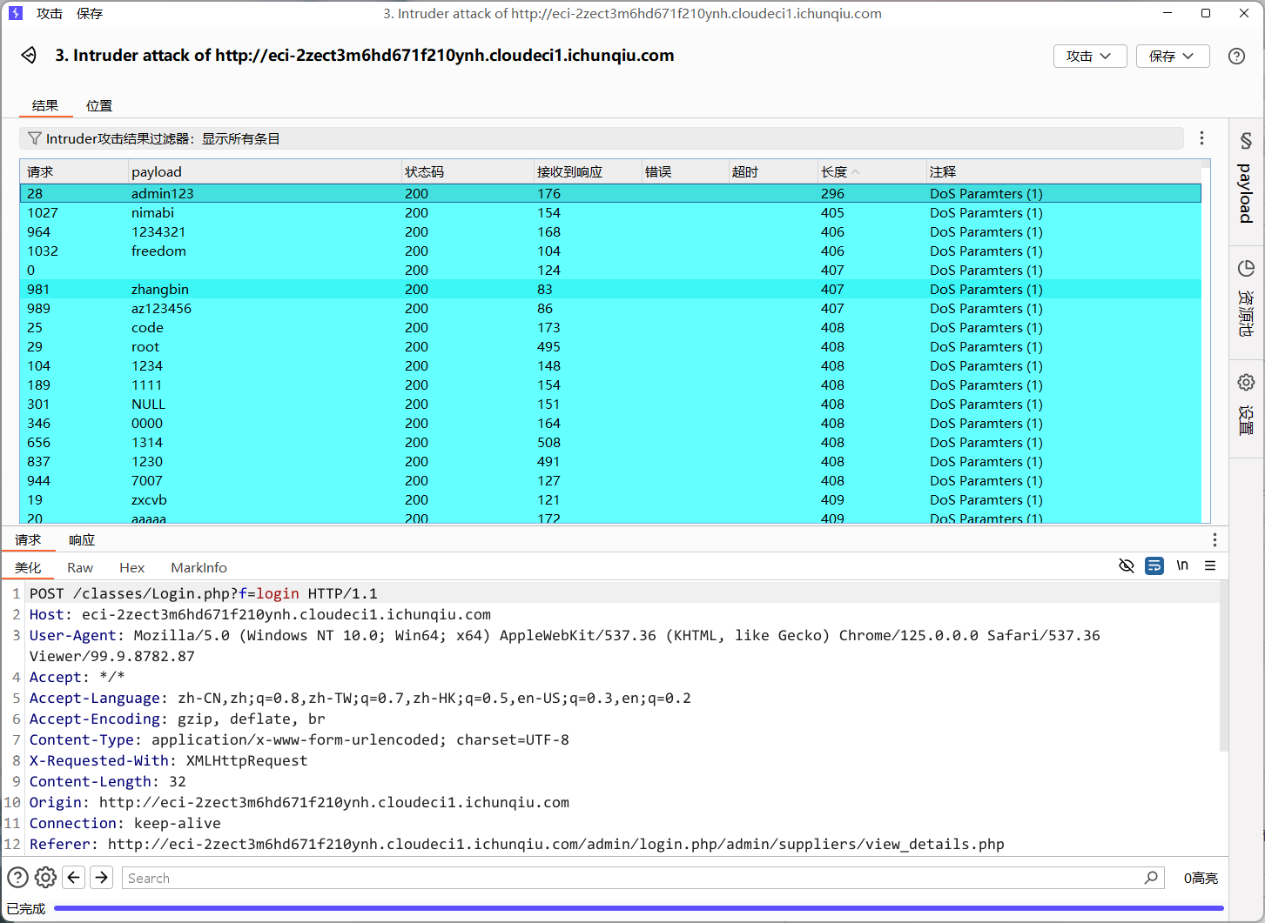Sort results by 长度 column header
1265x923 pixels.
click(x=834, y=172)
